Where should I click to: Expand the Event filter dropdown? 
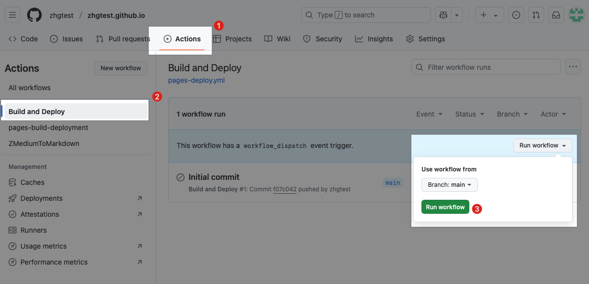click(429, 114)
